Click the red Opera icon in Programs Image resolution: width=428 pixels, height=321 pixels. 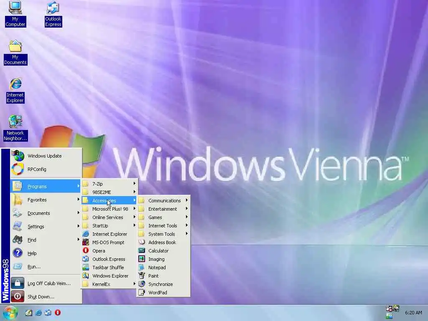click(x=86, y=250)
